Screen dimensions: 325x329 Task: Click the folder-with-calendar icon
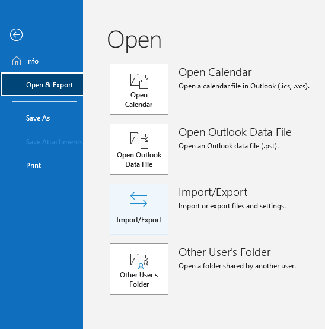coord(139,81)
